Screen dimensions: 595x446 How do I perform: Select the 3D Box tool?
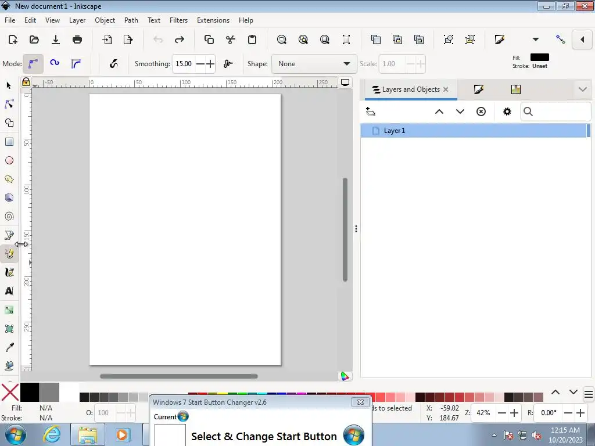9,197
